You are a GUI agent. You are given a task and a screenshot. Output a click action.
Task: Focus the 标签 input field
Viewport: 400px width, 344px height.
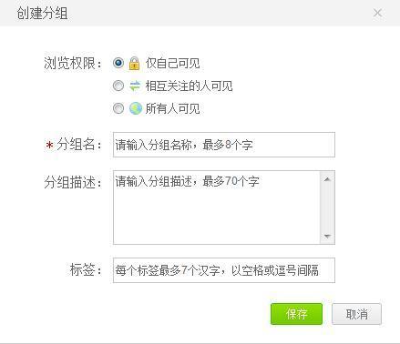click(x=224, y=270)
